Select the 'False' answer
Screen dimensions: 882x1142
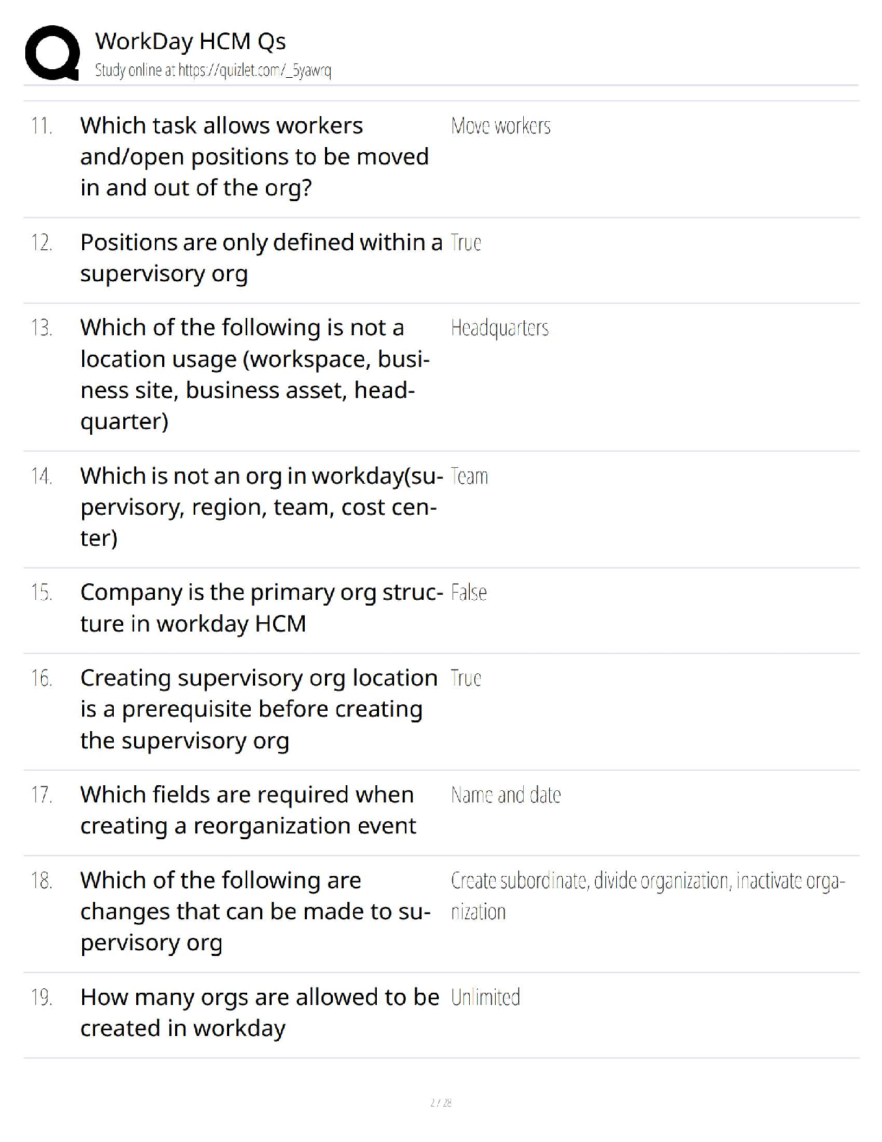click(x=468, y=593)
